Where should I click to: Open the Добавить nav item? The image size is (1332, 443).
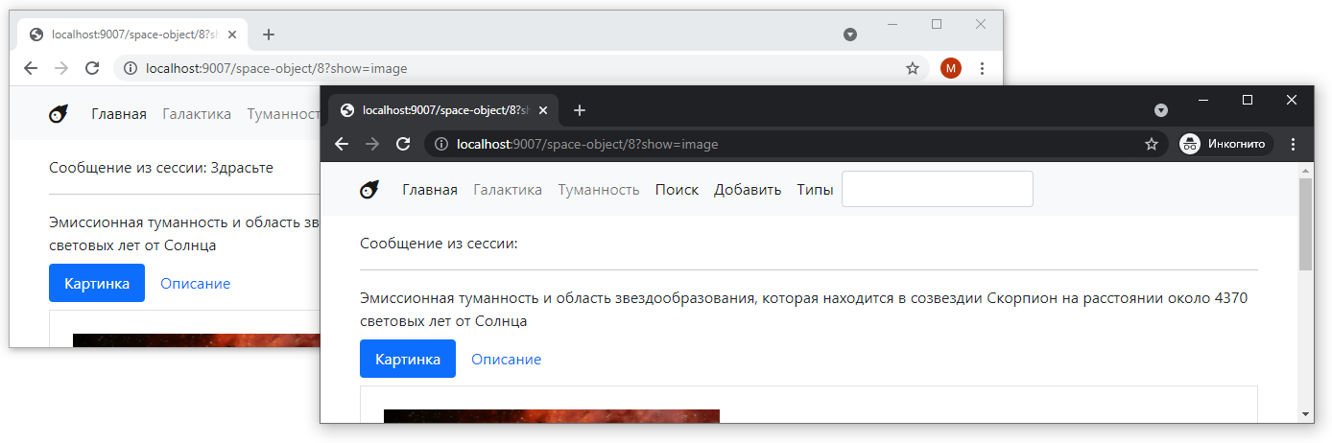[x=748, y=190]
